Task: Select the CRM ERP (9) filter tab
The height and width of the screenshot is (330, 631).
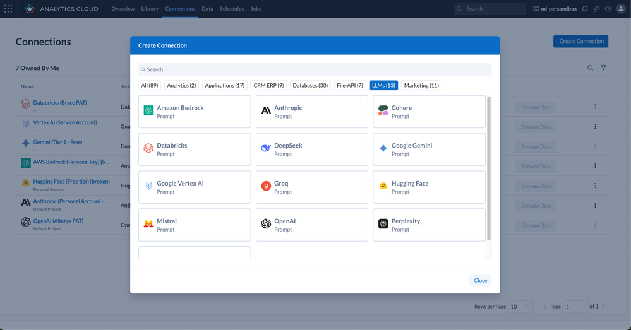Action: point(268,85)
